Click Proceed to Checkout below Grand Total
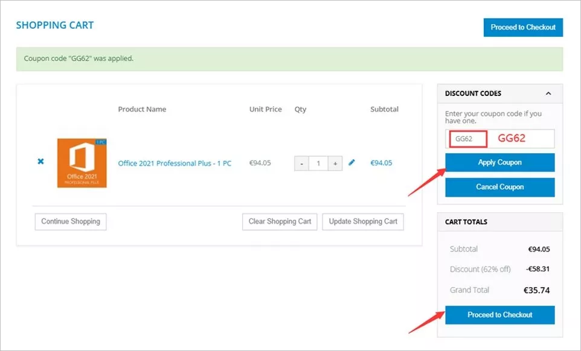This screenshot has width=581, height=351. click(499, 315)
